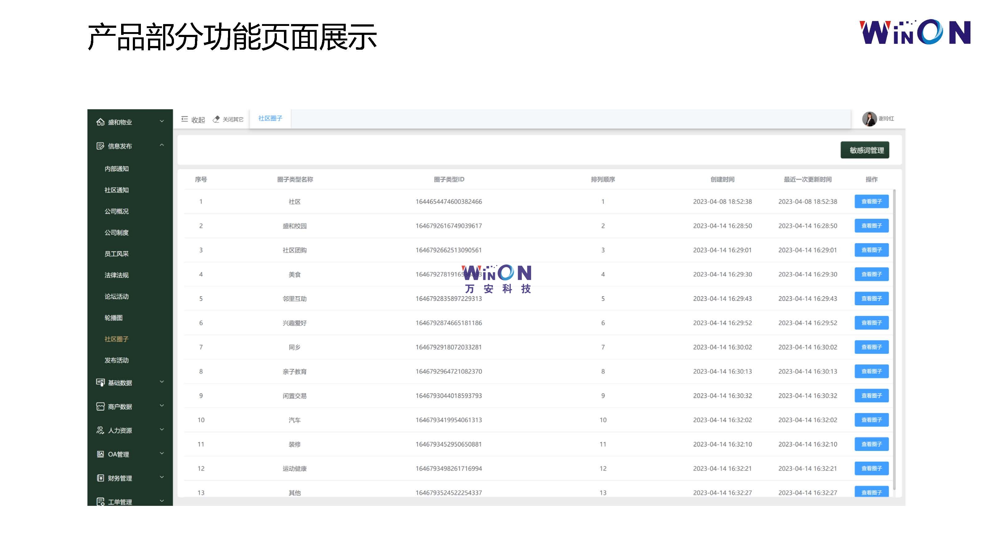The width and height of the screenshot is (993, 558).
Task: Click 查看圈子 for the 社区 row
Action: click(871, 202)
